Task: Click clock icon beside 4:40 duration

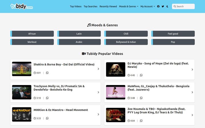Action: coord(129,75)
